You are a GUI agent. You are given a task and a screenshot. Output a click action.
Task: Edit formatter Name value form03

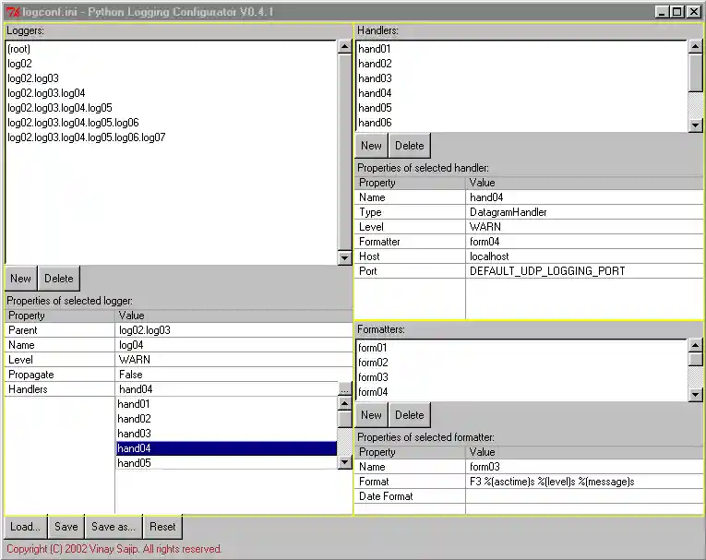(x=584, y=467)
